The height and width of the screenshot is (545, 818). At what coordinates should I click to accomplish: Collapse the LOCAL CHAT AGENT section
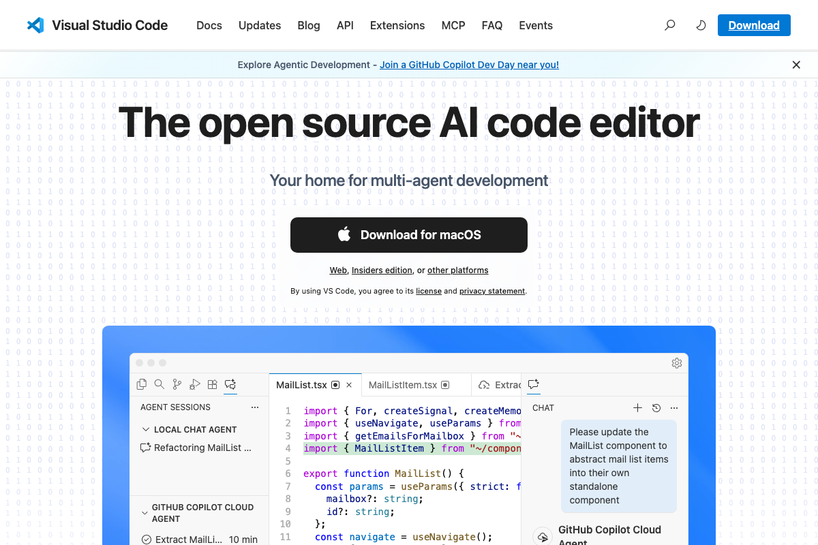point(146,430)
